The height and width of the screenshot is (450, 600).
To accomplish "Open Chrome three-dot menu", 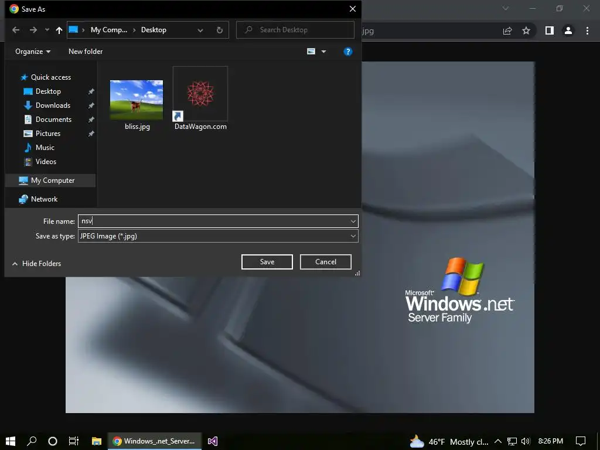I will 587,30.
